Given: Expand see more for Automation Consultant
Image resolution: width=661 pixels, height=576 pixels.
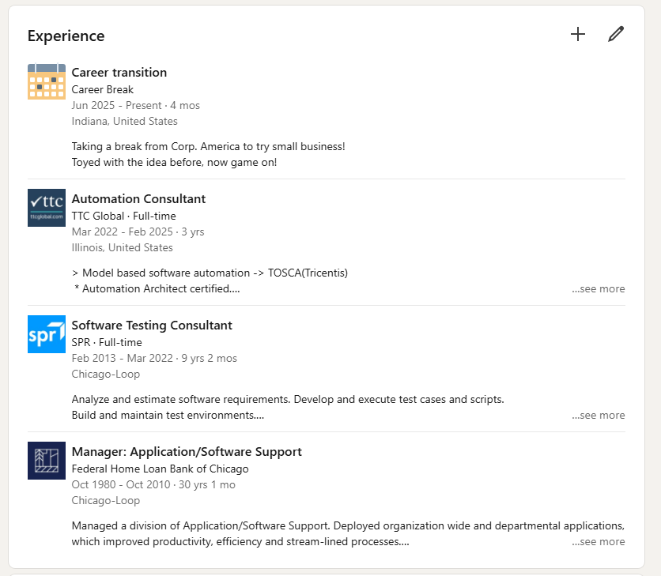Looking at the screenshot, I should [x=599, y=289].
